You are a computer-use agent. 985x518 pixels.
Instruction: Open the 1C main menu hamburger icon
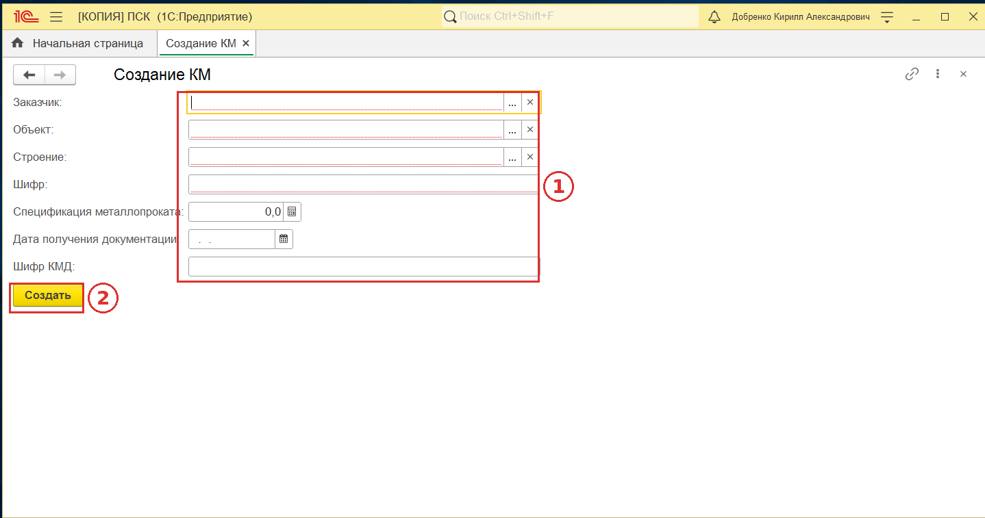57,16
